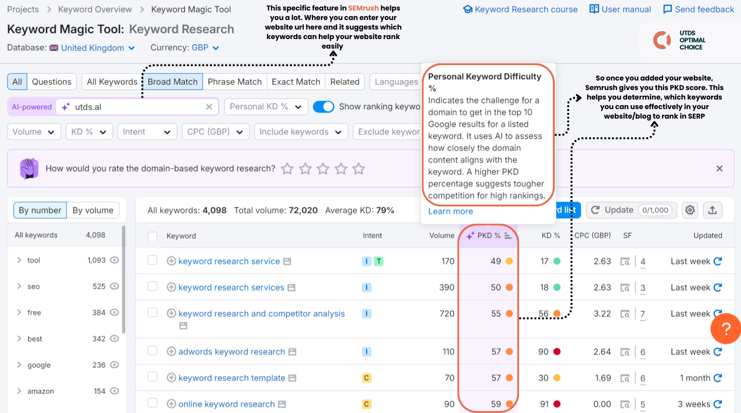Rate with the third star
Viewport: 741px width, 413px height.
point(323,169)
